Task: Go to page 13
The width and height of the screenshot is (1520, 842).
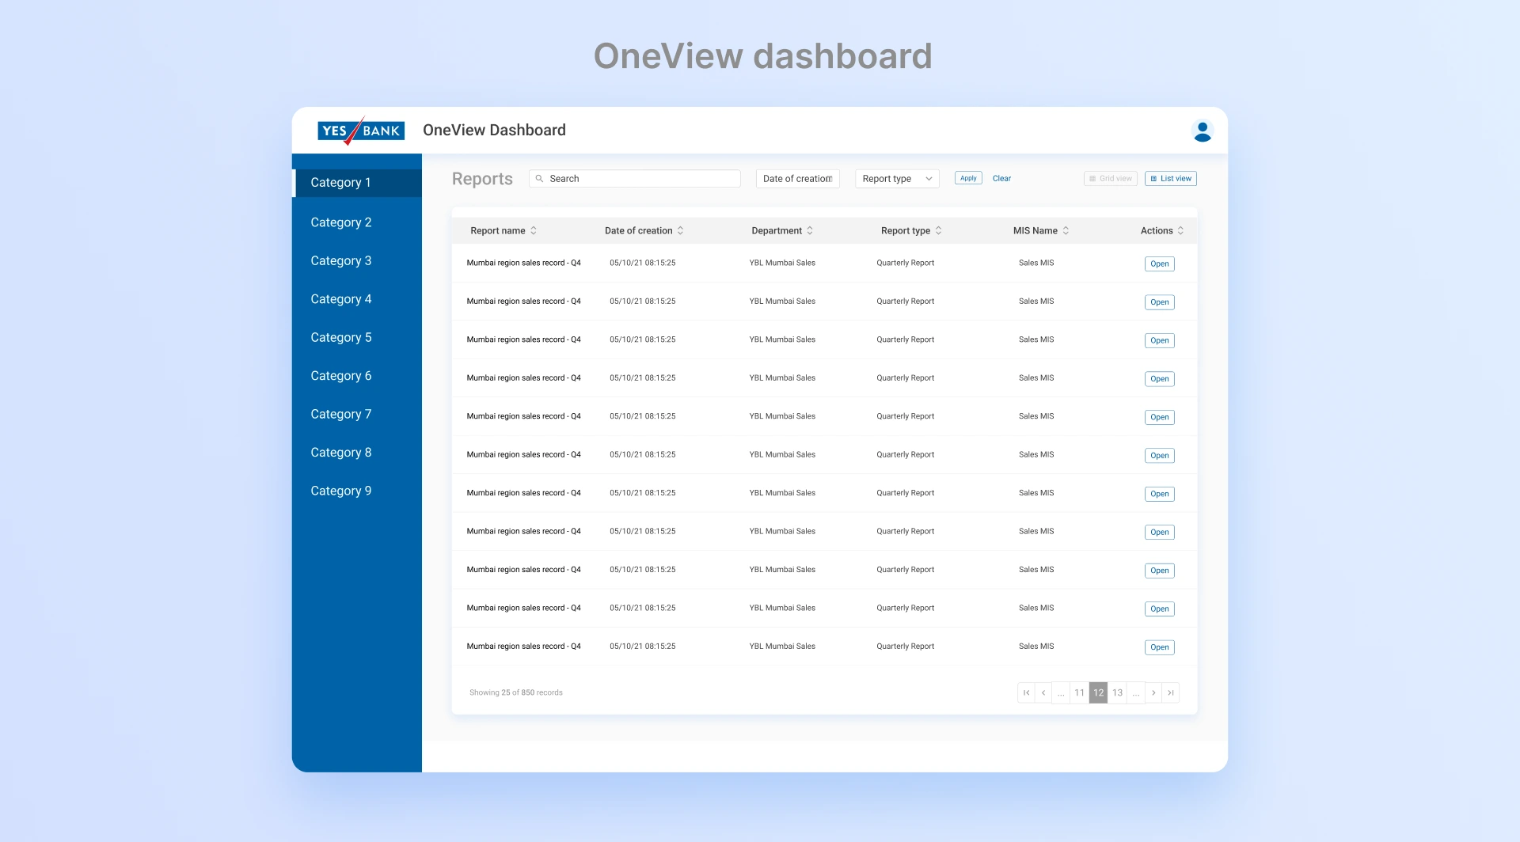Action: [x=1118, y=692]
